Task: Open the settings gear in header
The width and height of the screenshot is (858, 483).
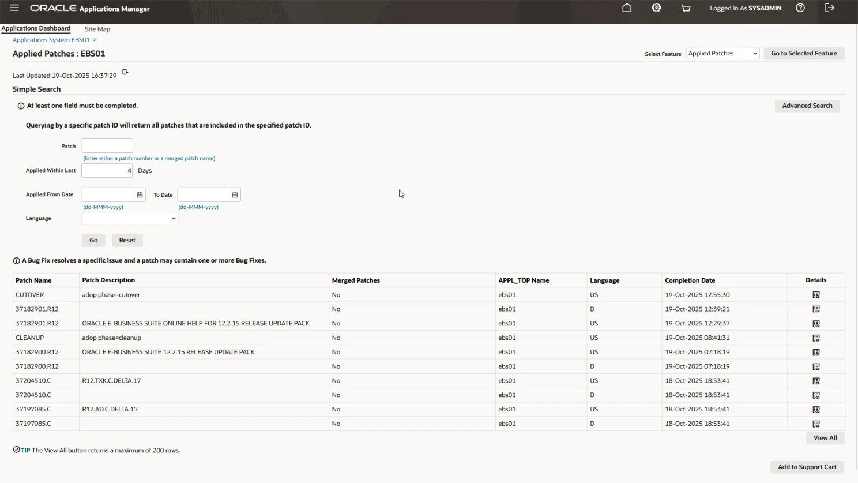Action: 656,8
